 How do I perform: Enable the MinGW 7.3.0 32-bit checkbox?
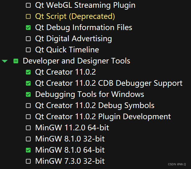28,161
